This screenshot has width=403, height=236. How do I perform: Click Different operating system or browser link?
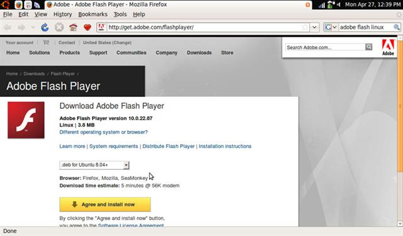[x=103, y=132]
